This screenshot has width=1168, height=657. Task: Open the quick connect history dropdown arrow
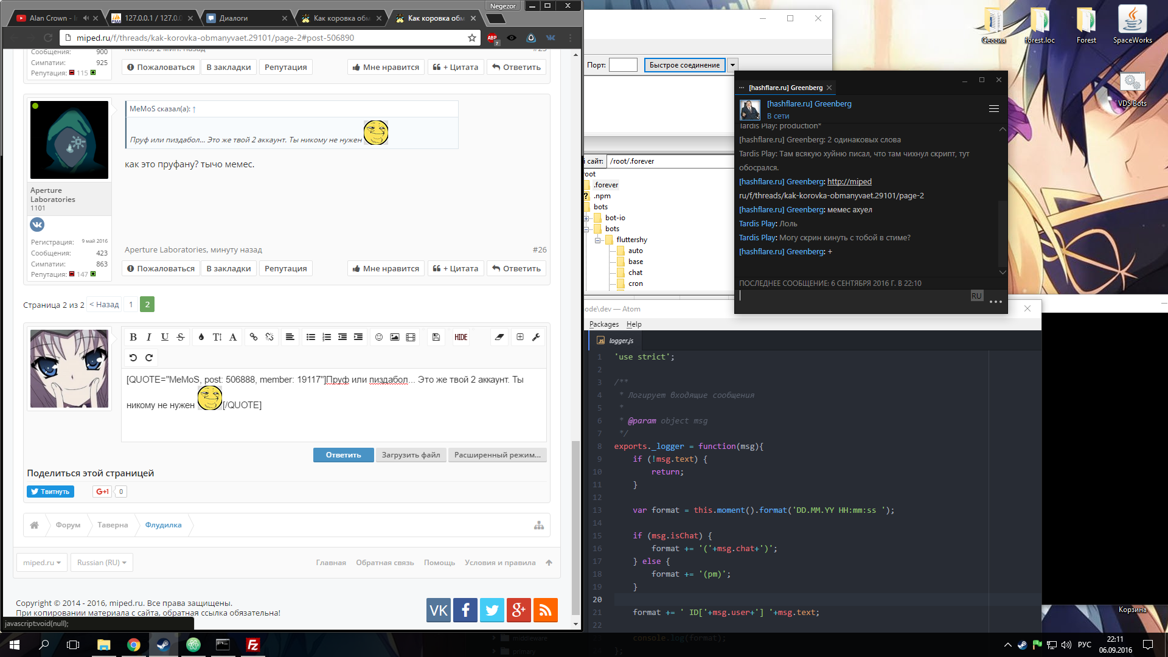pos(733,65)
